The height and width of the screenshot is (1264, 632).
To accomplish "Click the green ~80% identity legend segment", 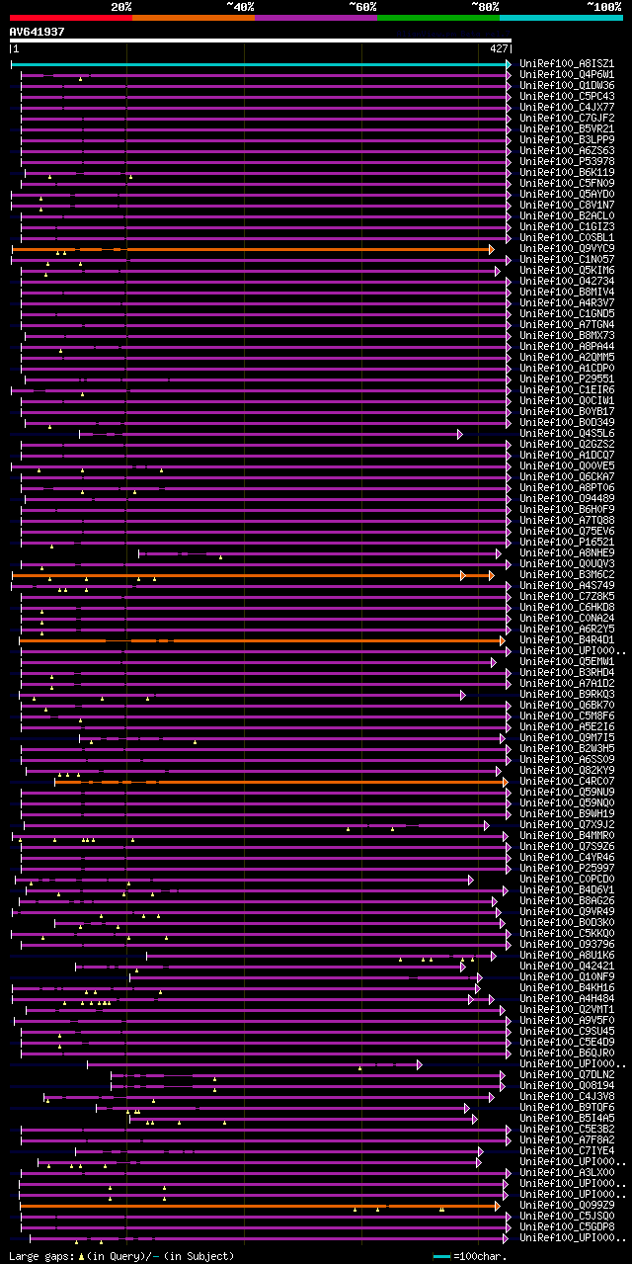I will pos(438,18).
